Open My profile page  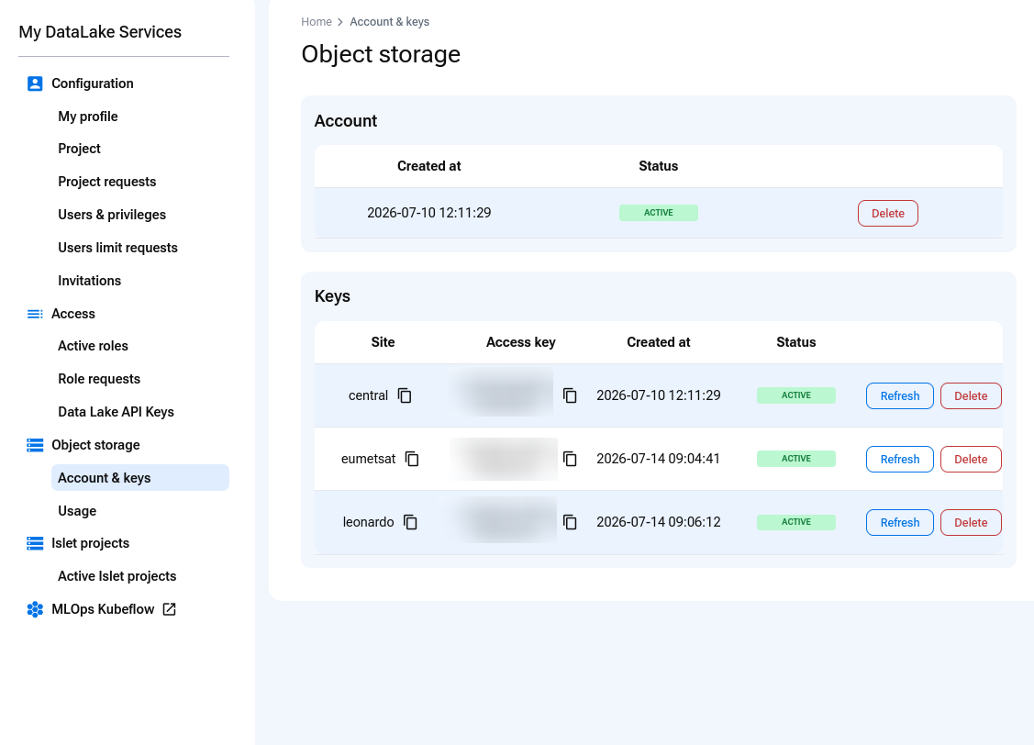(88, 117)
